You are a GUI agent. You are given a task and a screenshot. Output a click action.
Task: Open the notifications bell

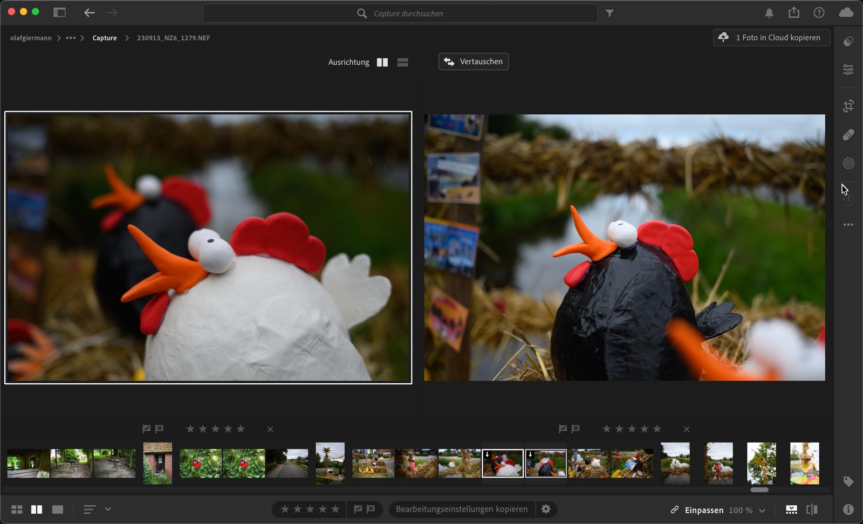click(769, 13)
